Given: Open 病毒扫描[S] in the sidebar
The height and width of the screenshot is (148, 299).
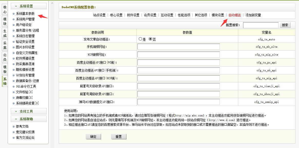Looking at the screenshot, I should pyautogui.click(x=25, y=98).
